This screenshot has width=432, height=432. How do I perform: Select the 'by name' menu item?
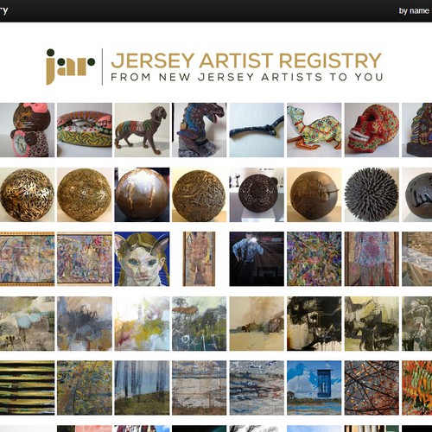[414, 11]
